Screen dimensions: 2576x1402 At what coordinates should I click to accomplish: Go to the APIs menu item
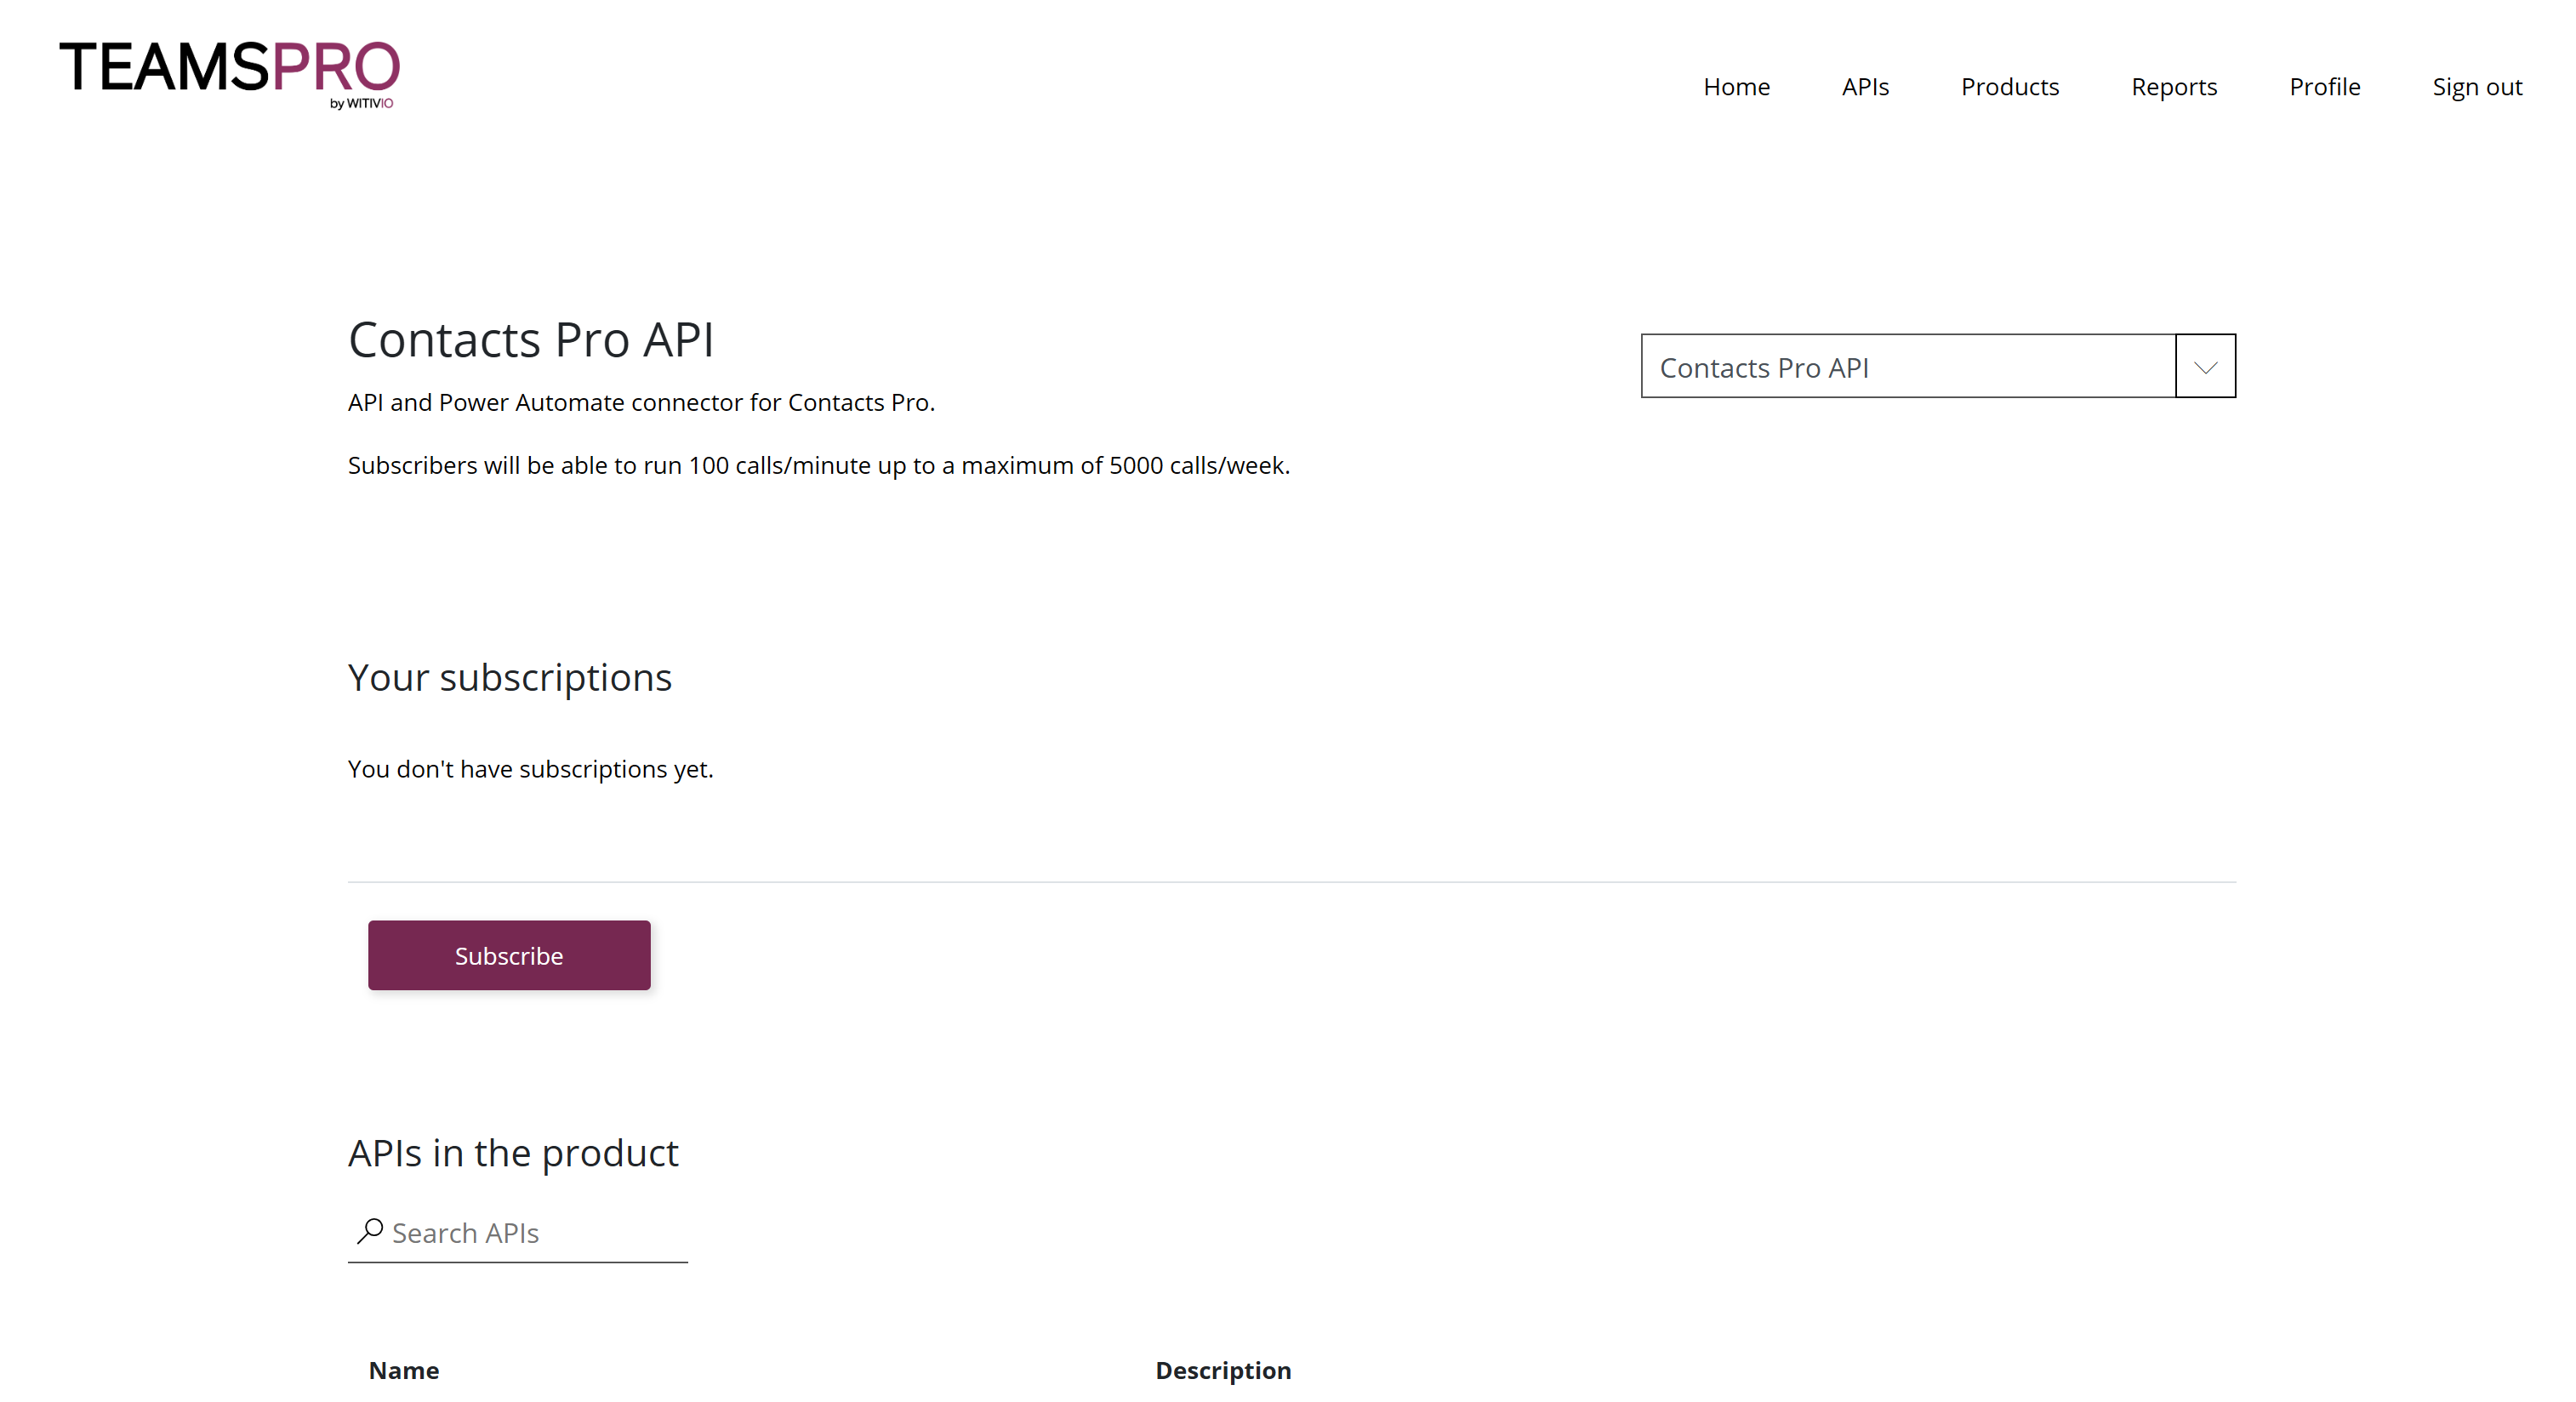tap(1865, 87)
